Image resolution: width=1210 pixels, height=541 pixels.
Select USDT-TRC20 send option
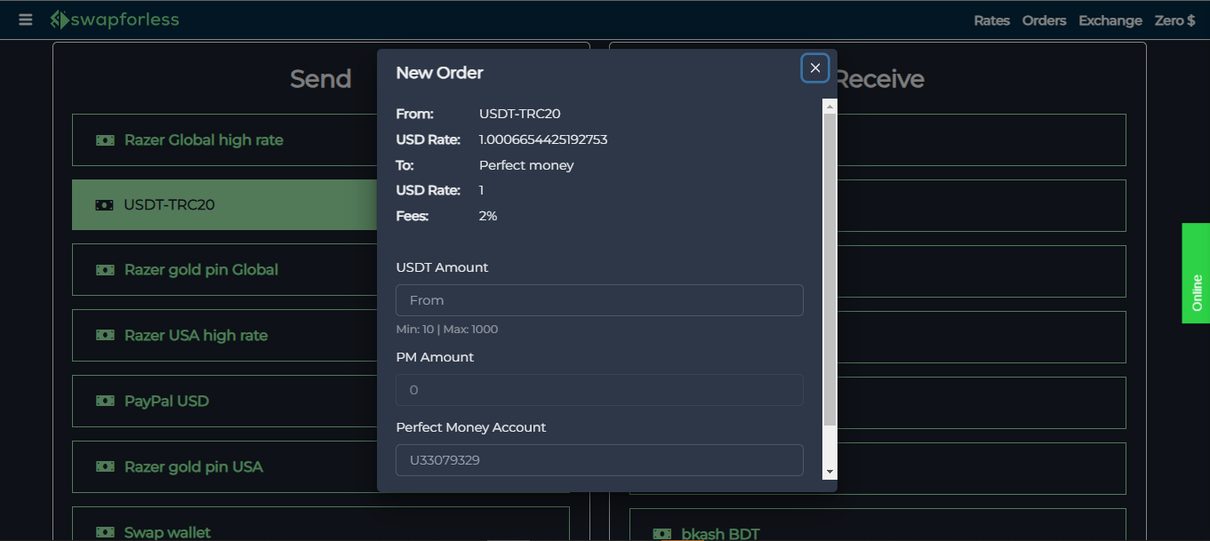pos(224,205)
